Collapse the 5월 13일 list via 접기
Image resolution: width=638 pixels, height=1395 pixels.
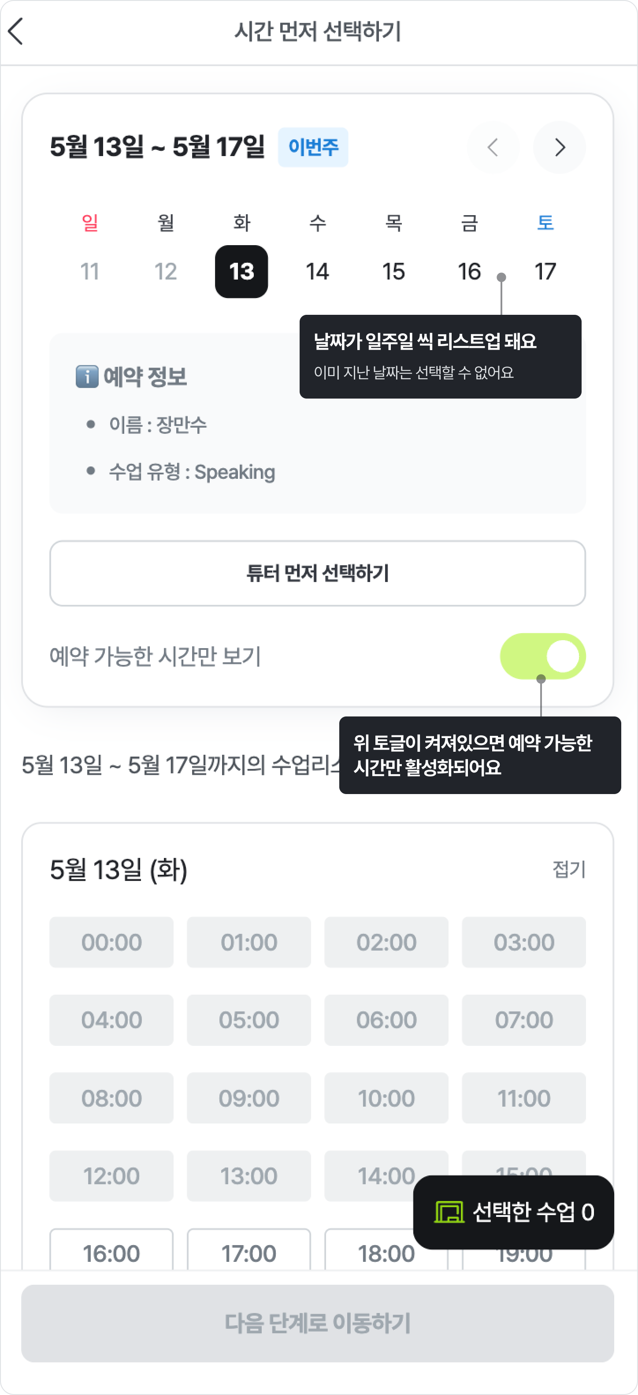(x=568, y=869)
